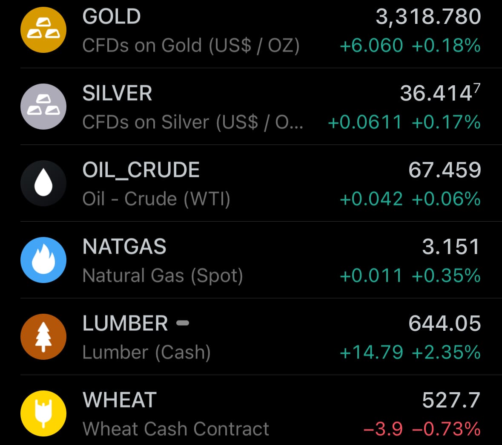Open Wheat Cash Contract description
The image size is (502, 445).
[x=176, y=429]
